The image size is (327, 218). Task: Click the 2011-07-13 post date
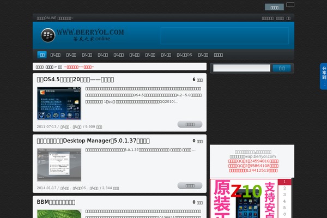point(46,126)
